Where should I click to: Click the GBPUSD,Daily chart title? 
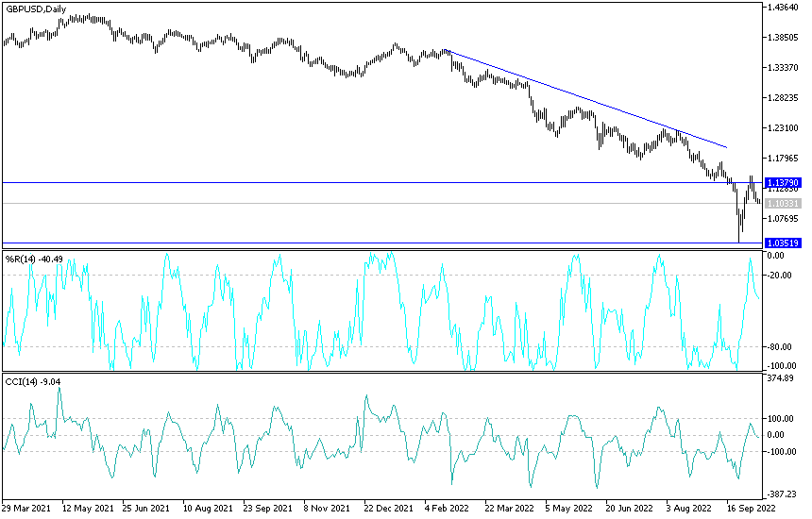click(x=36, y=9)
